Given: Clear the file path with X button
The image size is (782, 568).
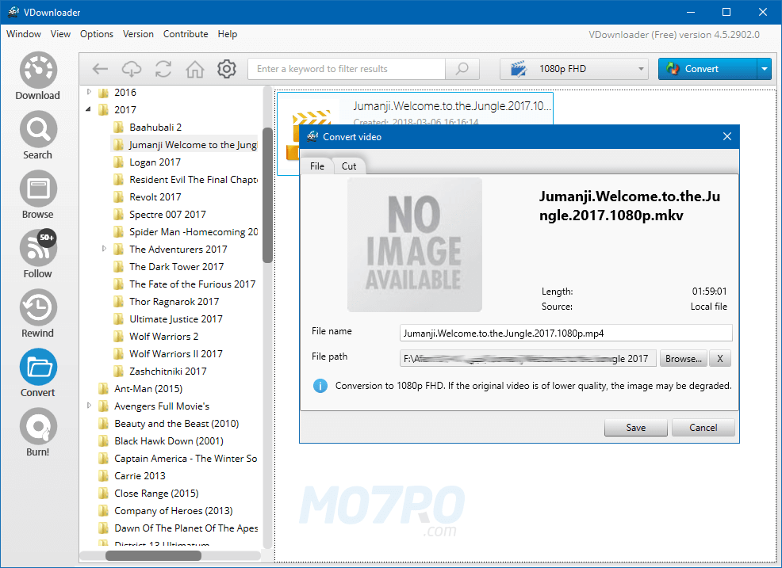Looking at the screenshot, I should (720, 358).
